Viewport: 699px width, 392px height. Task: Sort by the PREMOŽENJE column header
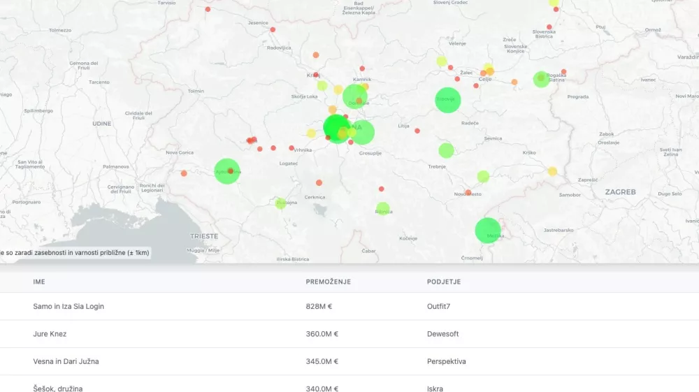point(329,282)
